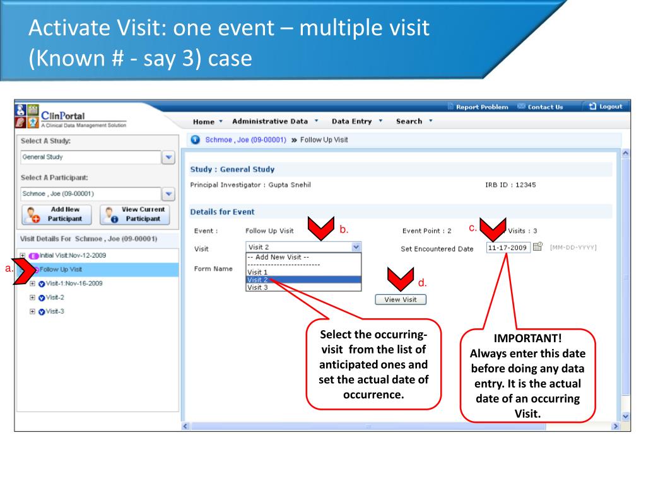Open Contact Us link
The height and width of the screenshot is (484, 646).
point(545,107)
